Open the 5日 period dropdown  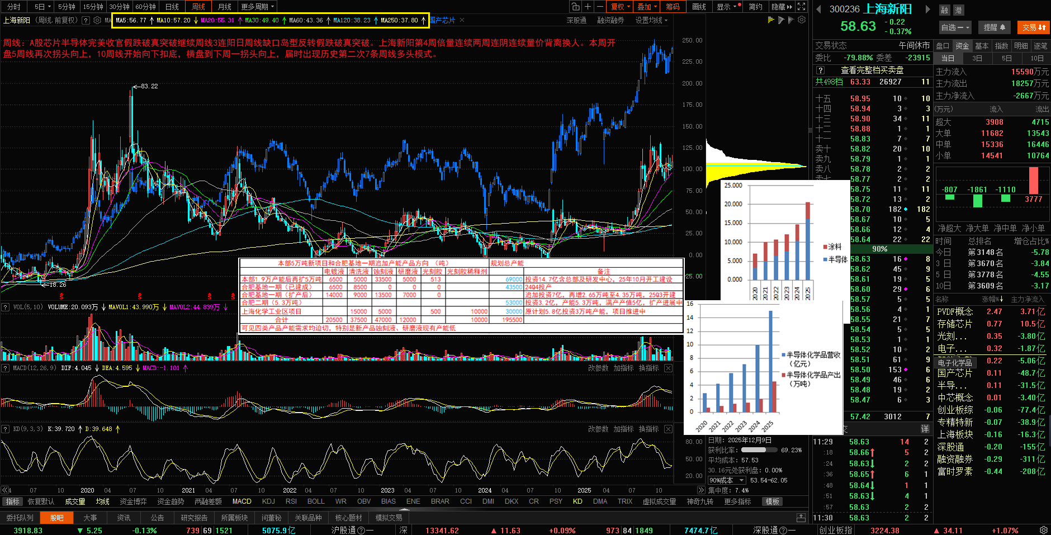[42, 7]
